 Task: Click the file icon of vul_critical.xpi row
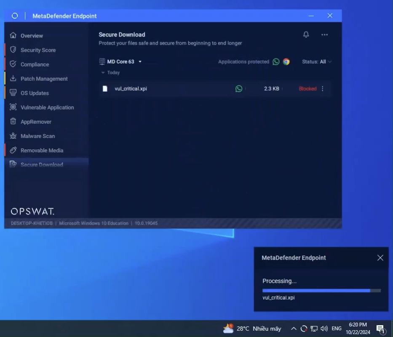coord(105,89)
